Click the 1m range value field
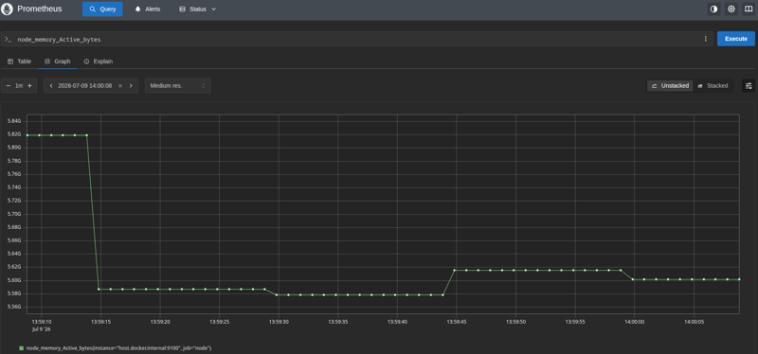 [19, 85]
